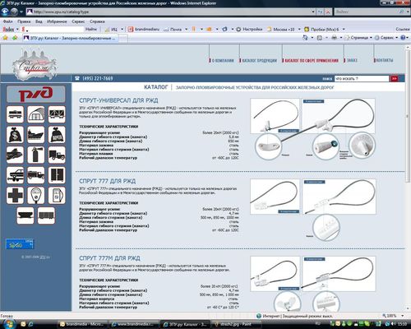Image resolution: width=411 pixels, height=329 pixels.
Task: Expand the Сервис command bar dropdown
Action: click(x=386, y=38)
